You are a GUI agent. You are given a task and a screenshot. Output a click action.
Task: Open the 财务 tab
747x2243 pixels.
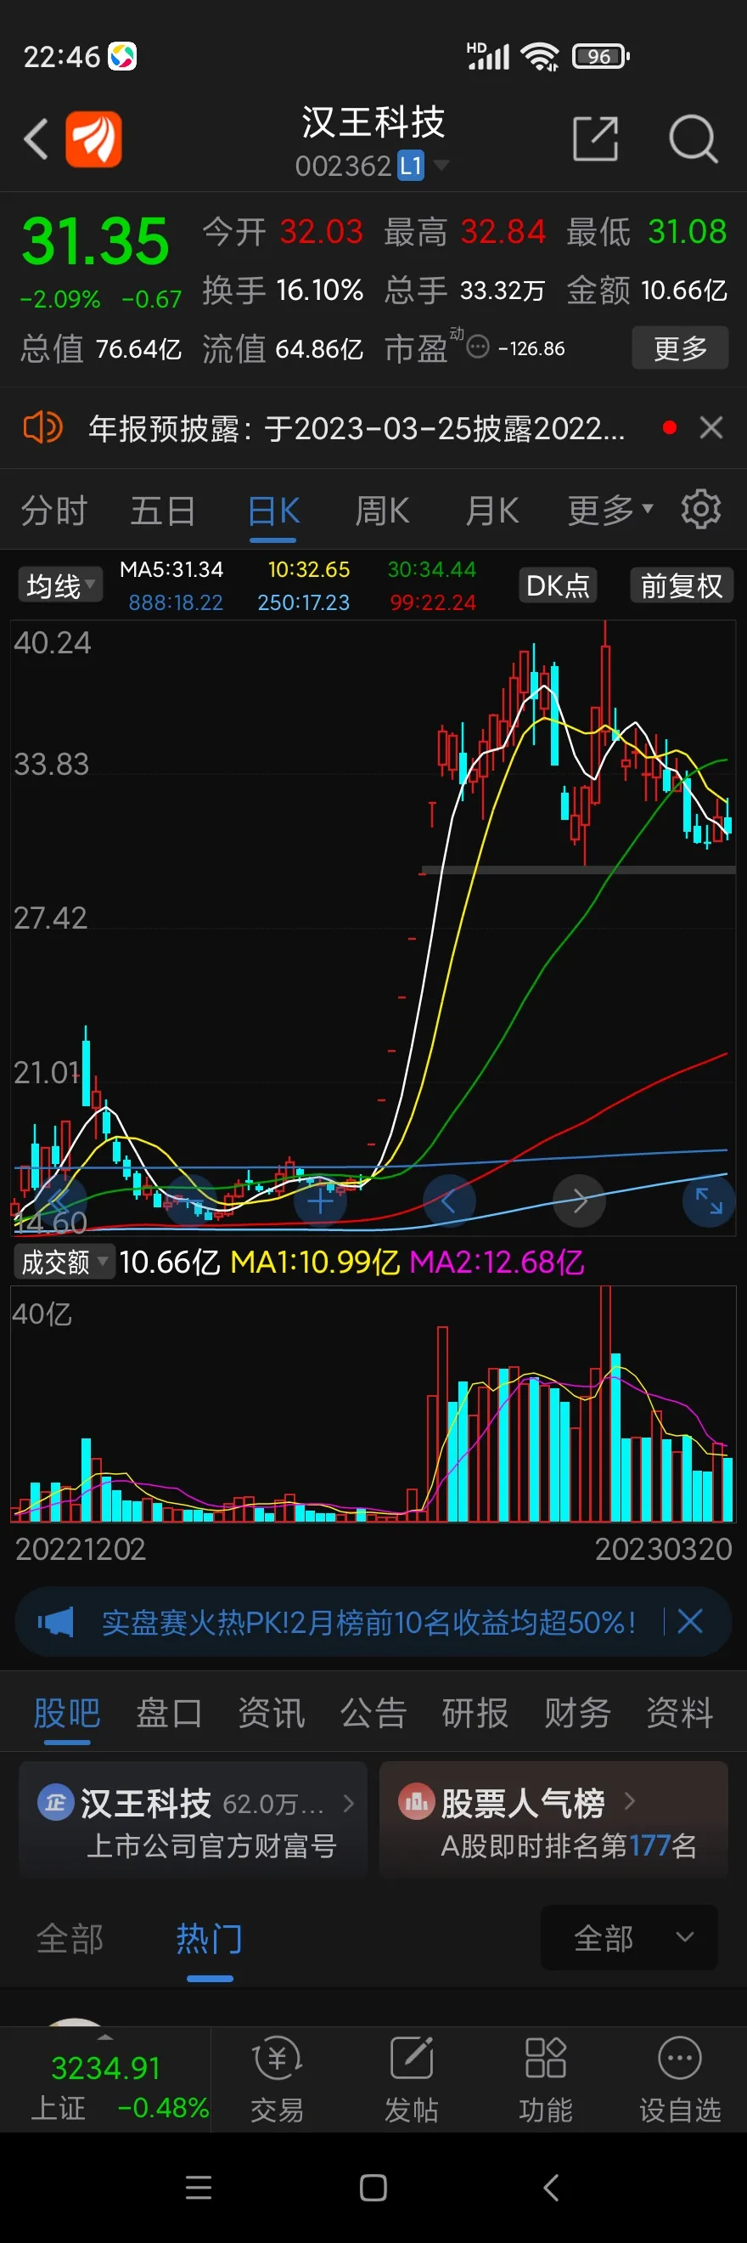click(x=577, y=1712)
